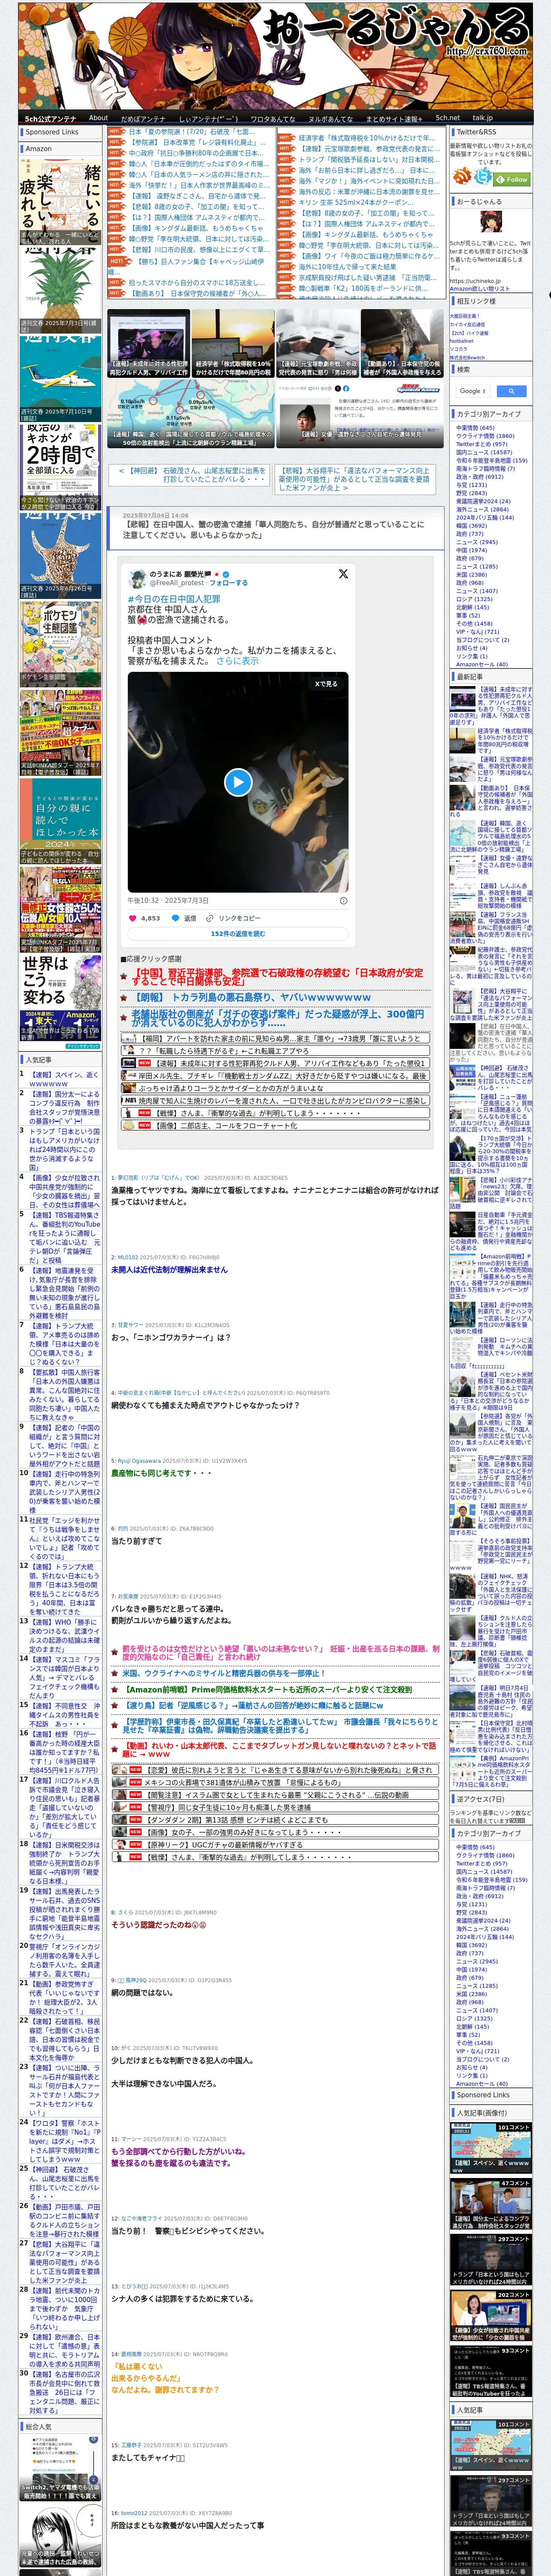Screen dimensions: 551x2576
Task: Open Amazon ad 'キホンが2時間で' book
Action: [x=60, y=468]
